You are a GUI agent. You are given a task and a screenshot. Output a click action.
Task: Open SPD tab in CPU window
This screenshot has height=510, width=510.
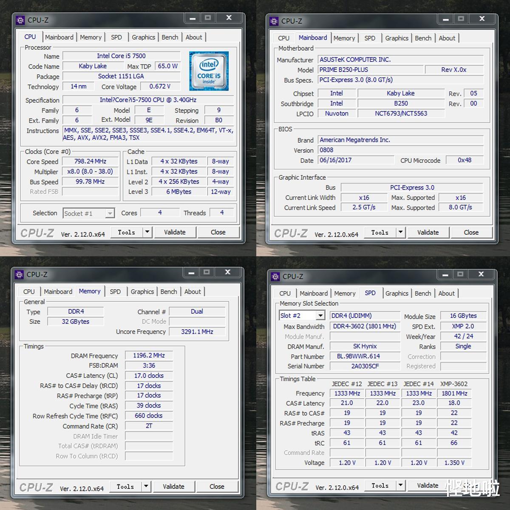click(116, 37)
